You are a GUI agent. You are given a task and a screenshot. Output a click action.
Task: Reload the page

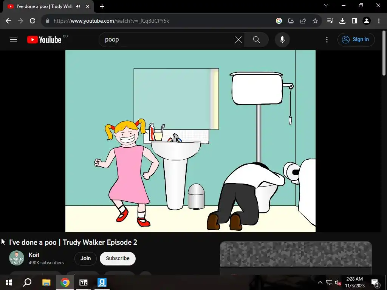(33, 21)
